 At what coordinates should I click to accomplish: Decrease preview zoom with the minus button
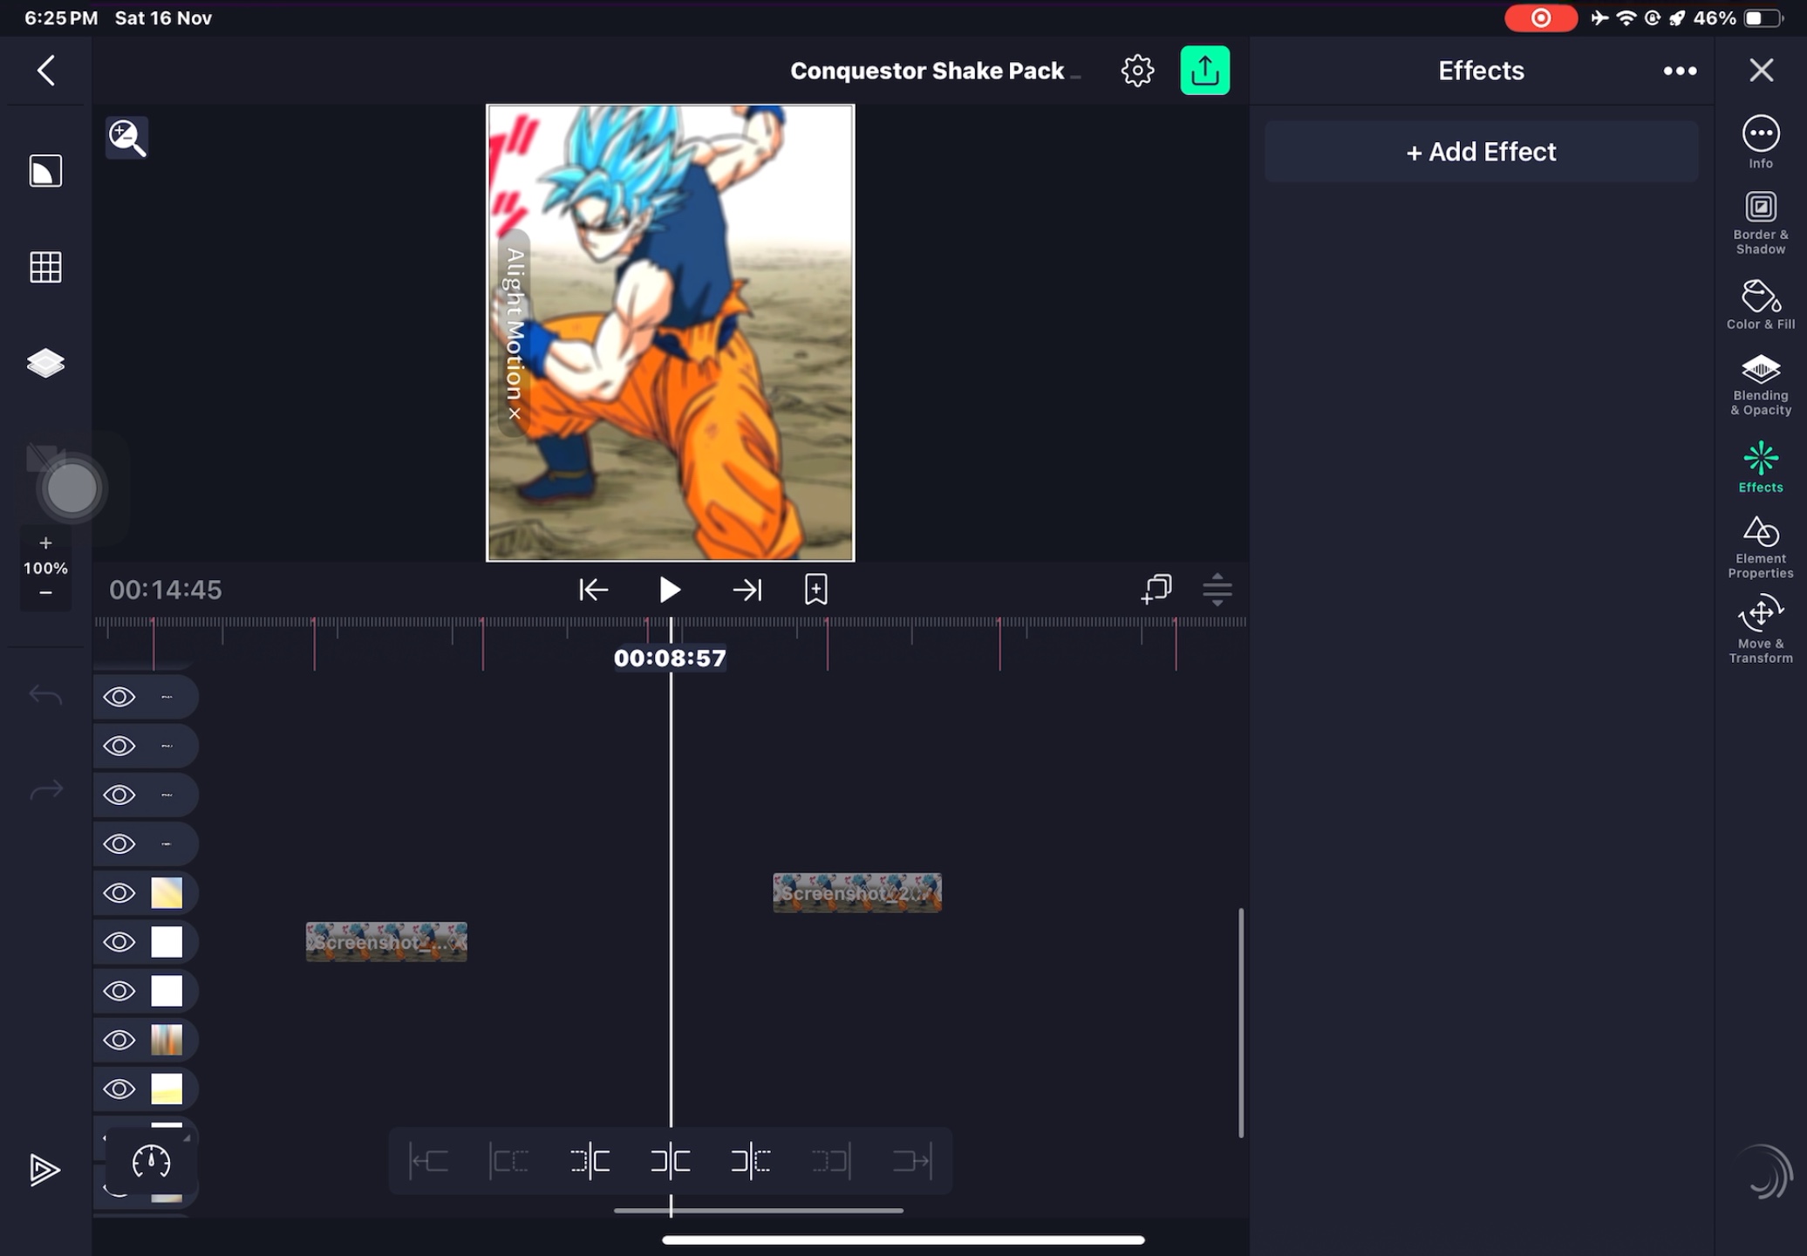(x=45, y=593)
